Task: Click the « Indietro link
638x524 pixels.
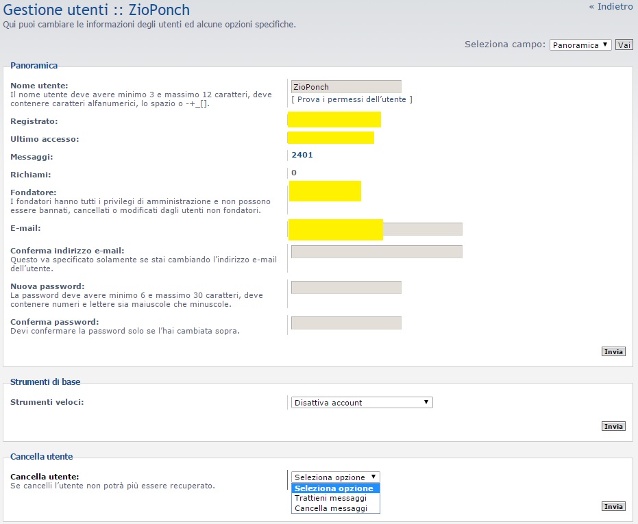Action: pyautogui.click(x=611, y=7)
